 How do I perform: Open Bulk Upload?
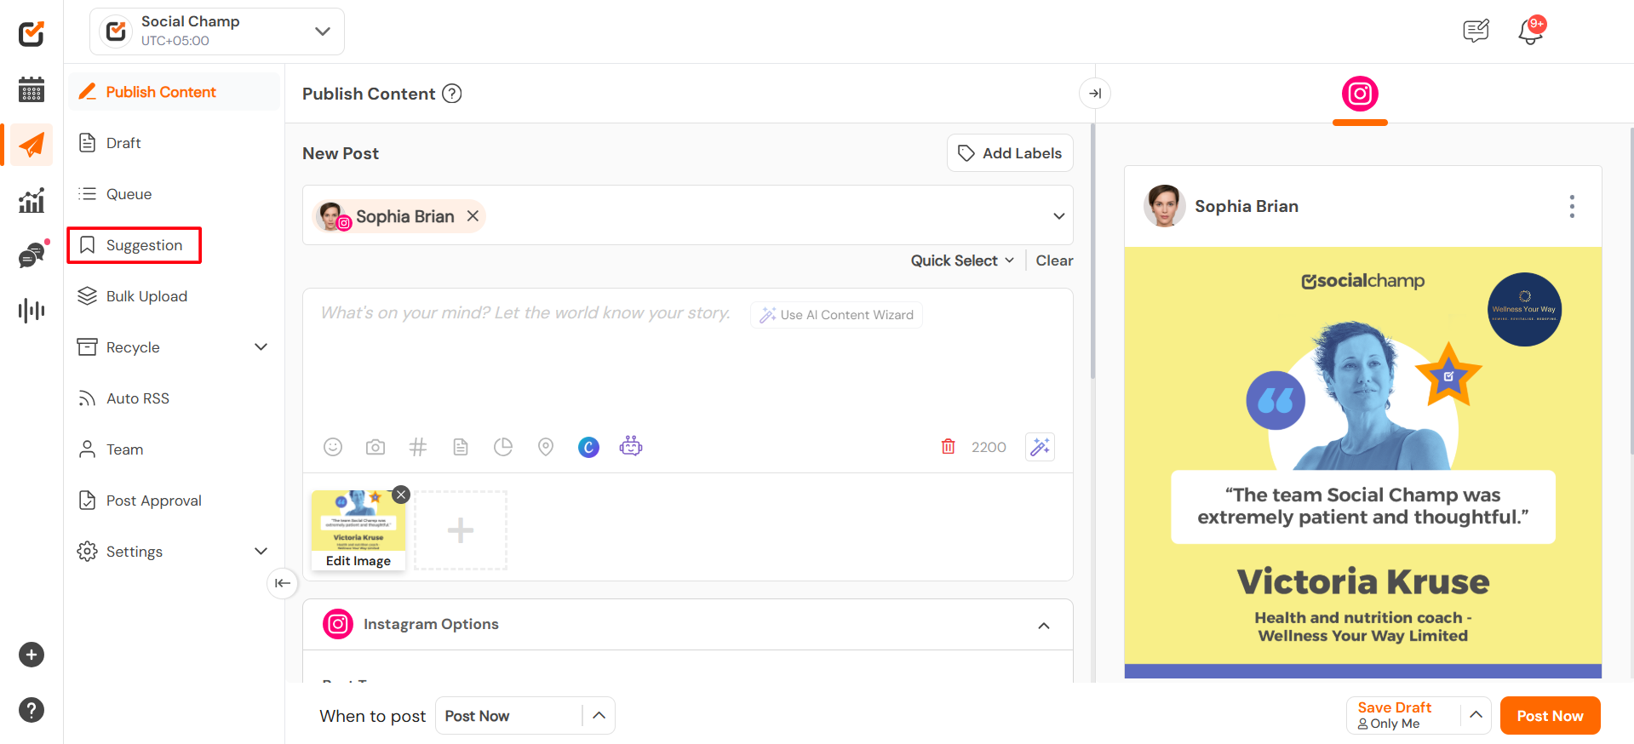coord(146,296)
